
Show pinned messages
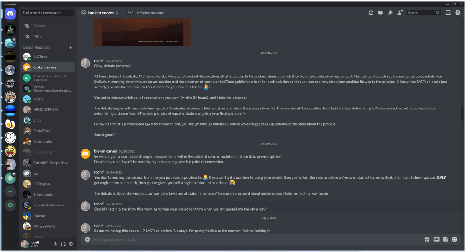tap(390, 13)
